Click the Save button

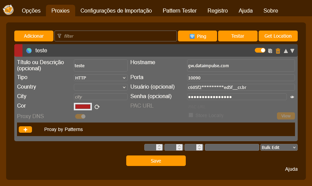pyautogui.click(x=156, y=161)
